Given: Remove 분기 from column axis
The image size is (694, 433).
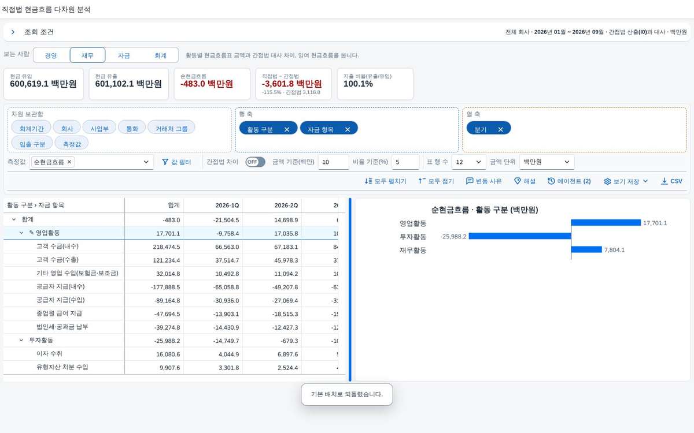Looking at the screenshot, I should (501, 129).
